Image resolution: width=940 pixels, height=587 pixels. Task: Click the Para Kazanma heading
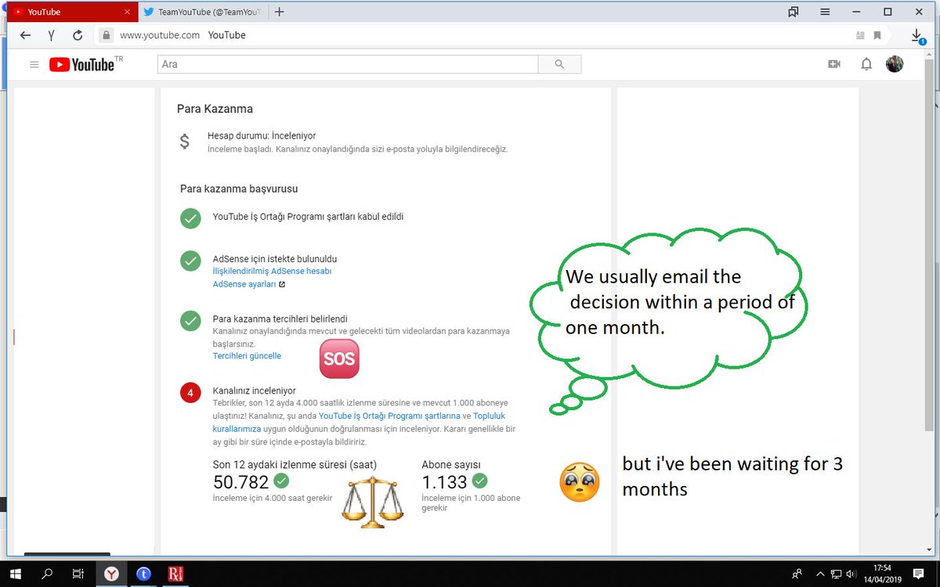[215, 109]
